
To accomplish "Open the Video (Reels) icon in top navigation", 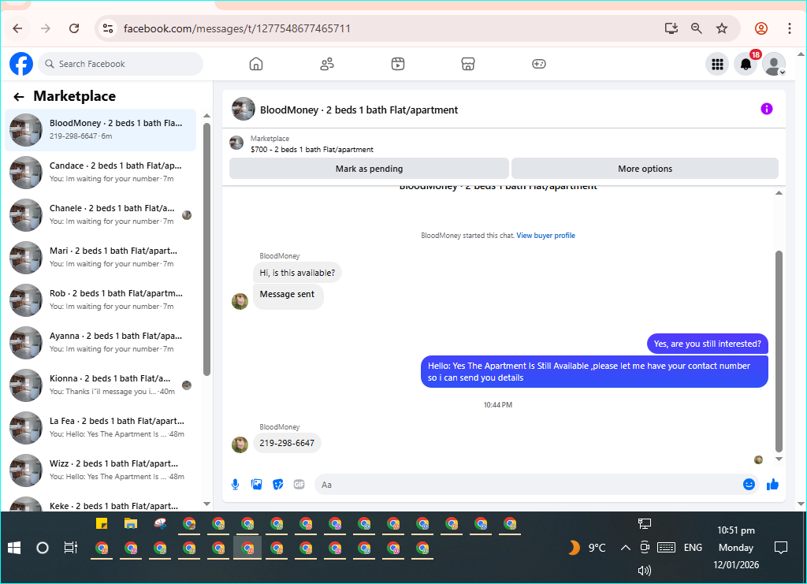I will pyautogui.click(x=398, y=64).
